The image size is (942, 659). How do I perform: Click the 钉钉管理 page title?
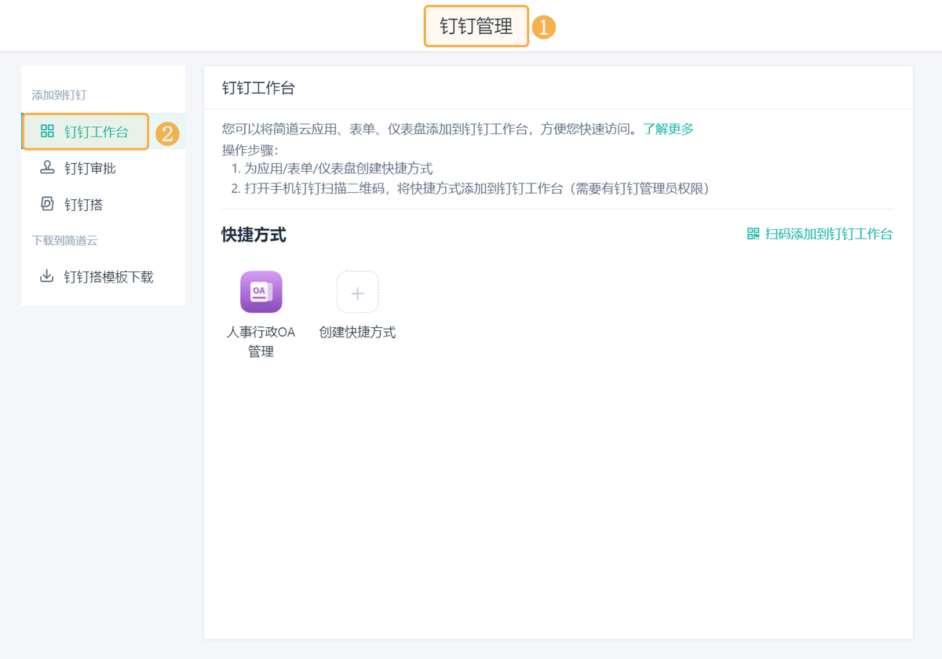(476, 27)
